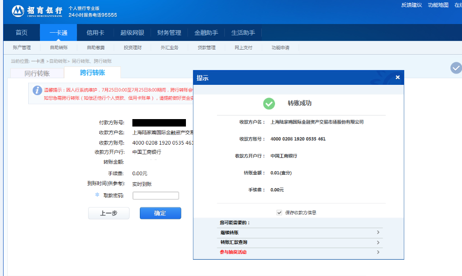This screenshot has height=276, width=462.
Task: Click the dialog's 中国工商银行 bank name
Action: (x=284, y=156)
